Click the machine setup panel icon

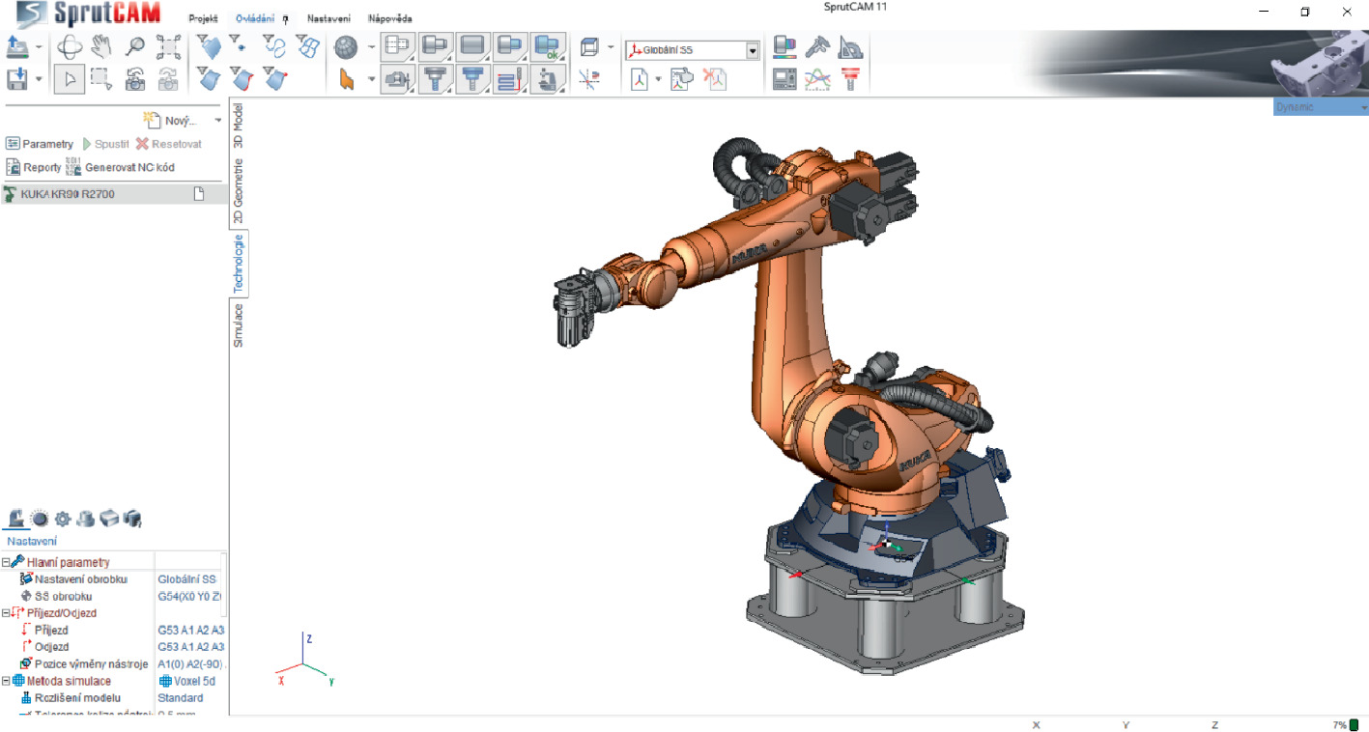tap(16, 519)
